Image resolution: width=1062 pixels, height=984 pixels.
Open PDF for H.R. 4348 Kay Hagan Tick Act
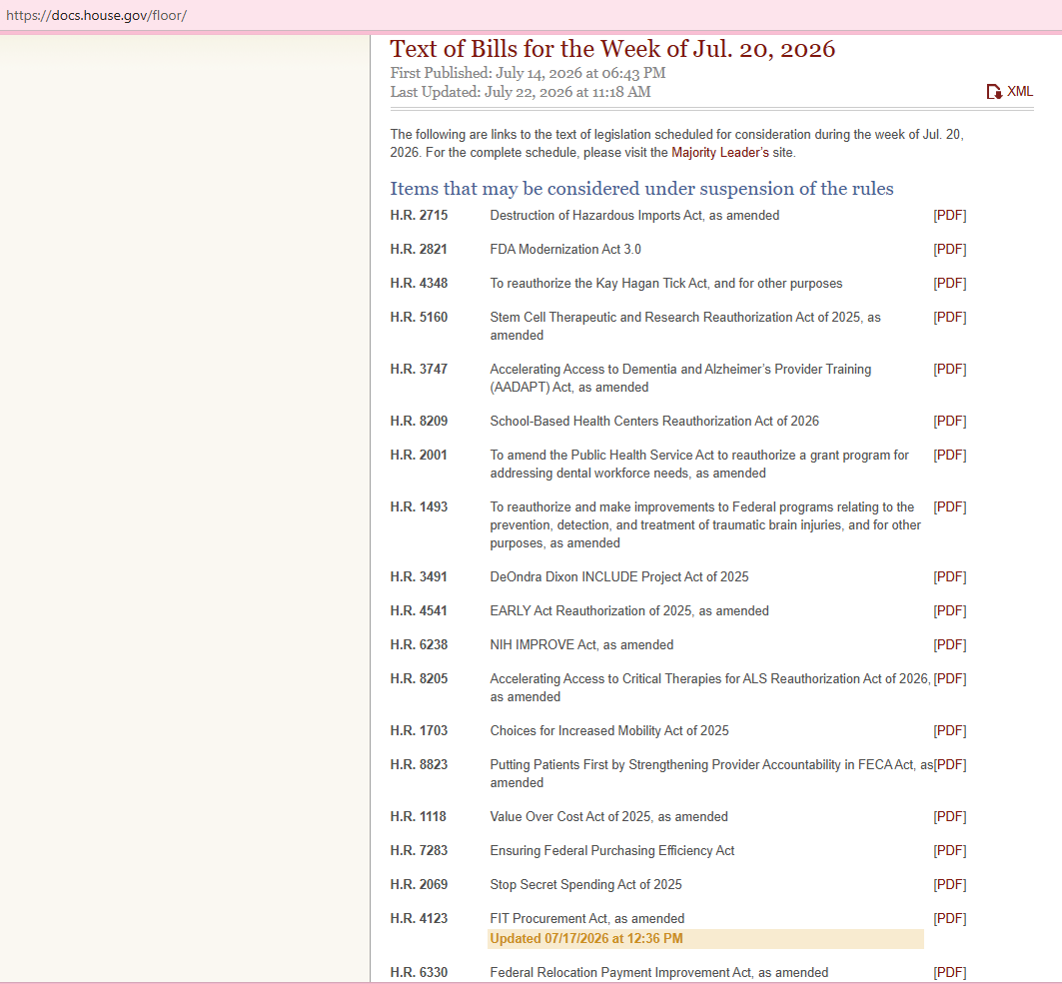tap(949, 283)
